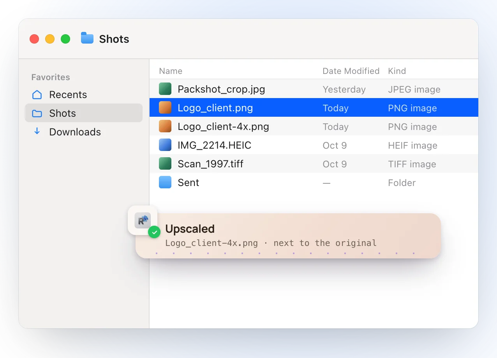Screen dimensions: 497x358
Task: Click the IMG_2214.HEIC file icon
Action: pos(165,145)
